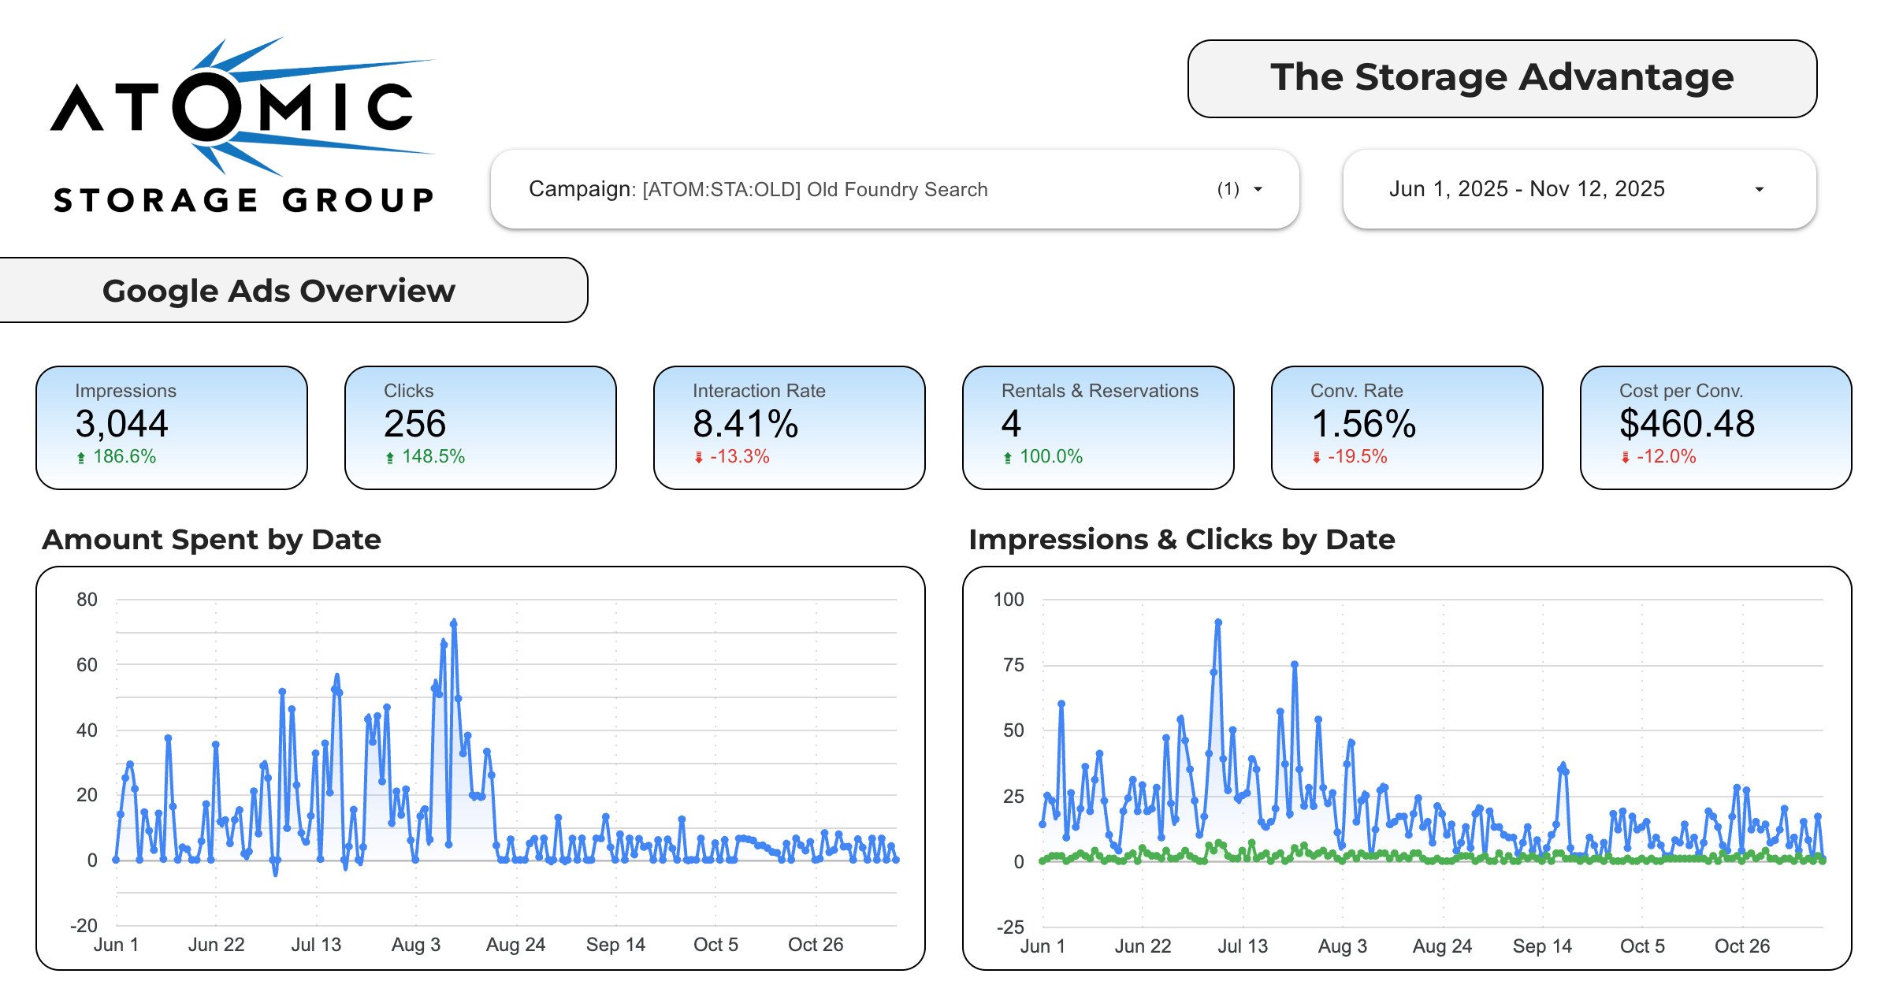Click the Cost per Conv. $460.48 card
Screen dimensions: 1888x996
(1715, 427)
